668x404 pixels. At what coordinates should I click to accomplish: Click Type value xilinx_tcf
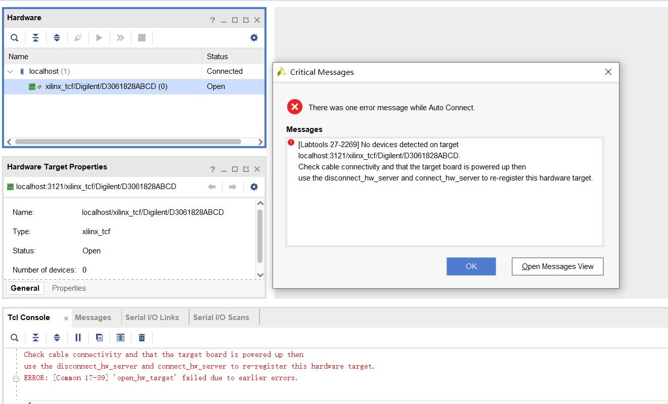tap(96, 232)
